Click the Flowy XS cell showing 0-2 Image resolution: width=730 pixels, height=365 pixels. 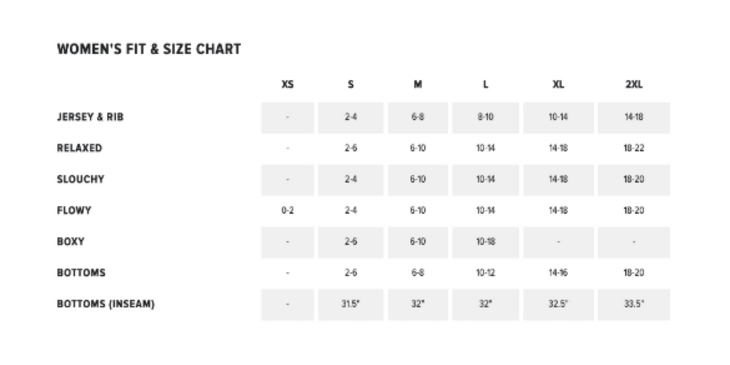pyautogui.click(x=287, y=211)
